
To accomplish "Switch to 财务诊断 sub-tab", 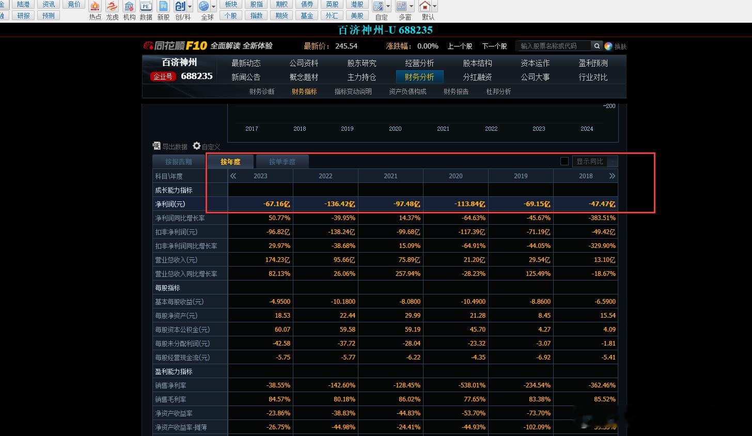I will click(x=262, y=91).
